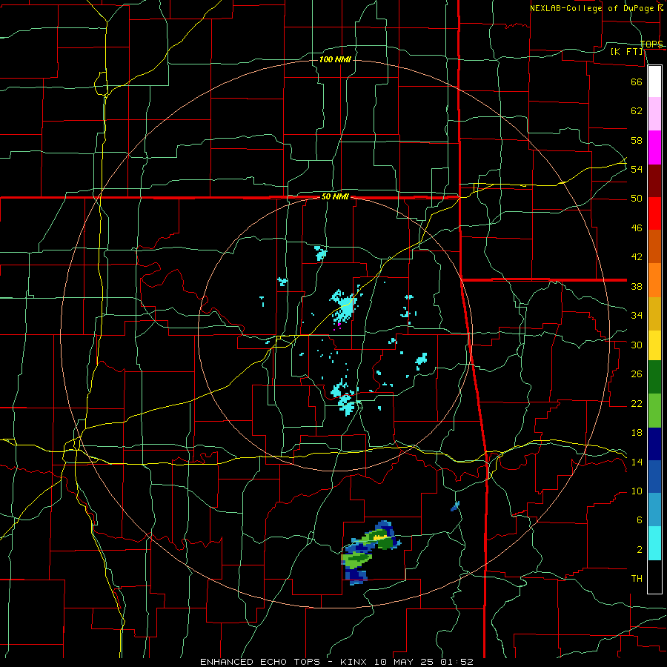Click the legend value '50'
Viewport: 667px width, 667px height.
(x=637, y=199)
